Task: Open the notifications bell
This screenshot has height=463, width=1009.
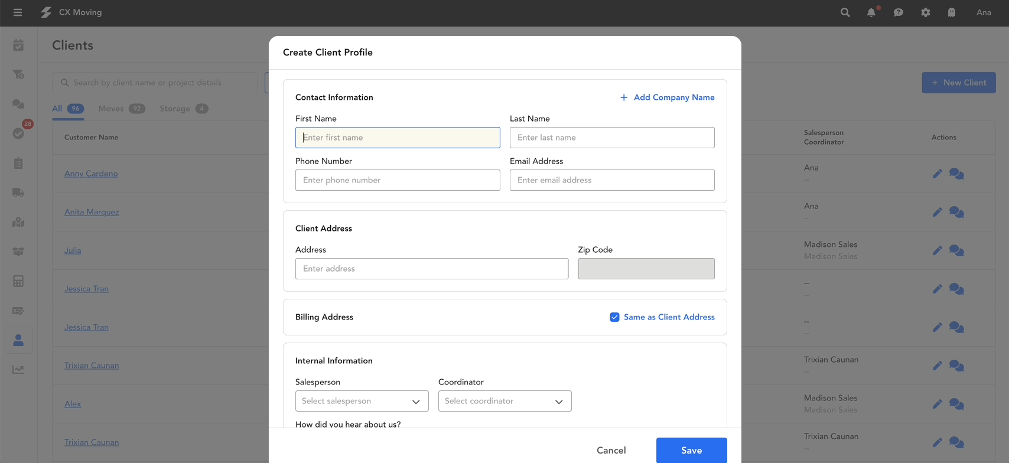Action: click(871, 12)
